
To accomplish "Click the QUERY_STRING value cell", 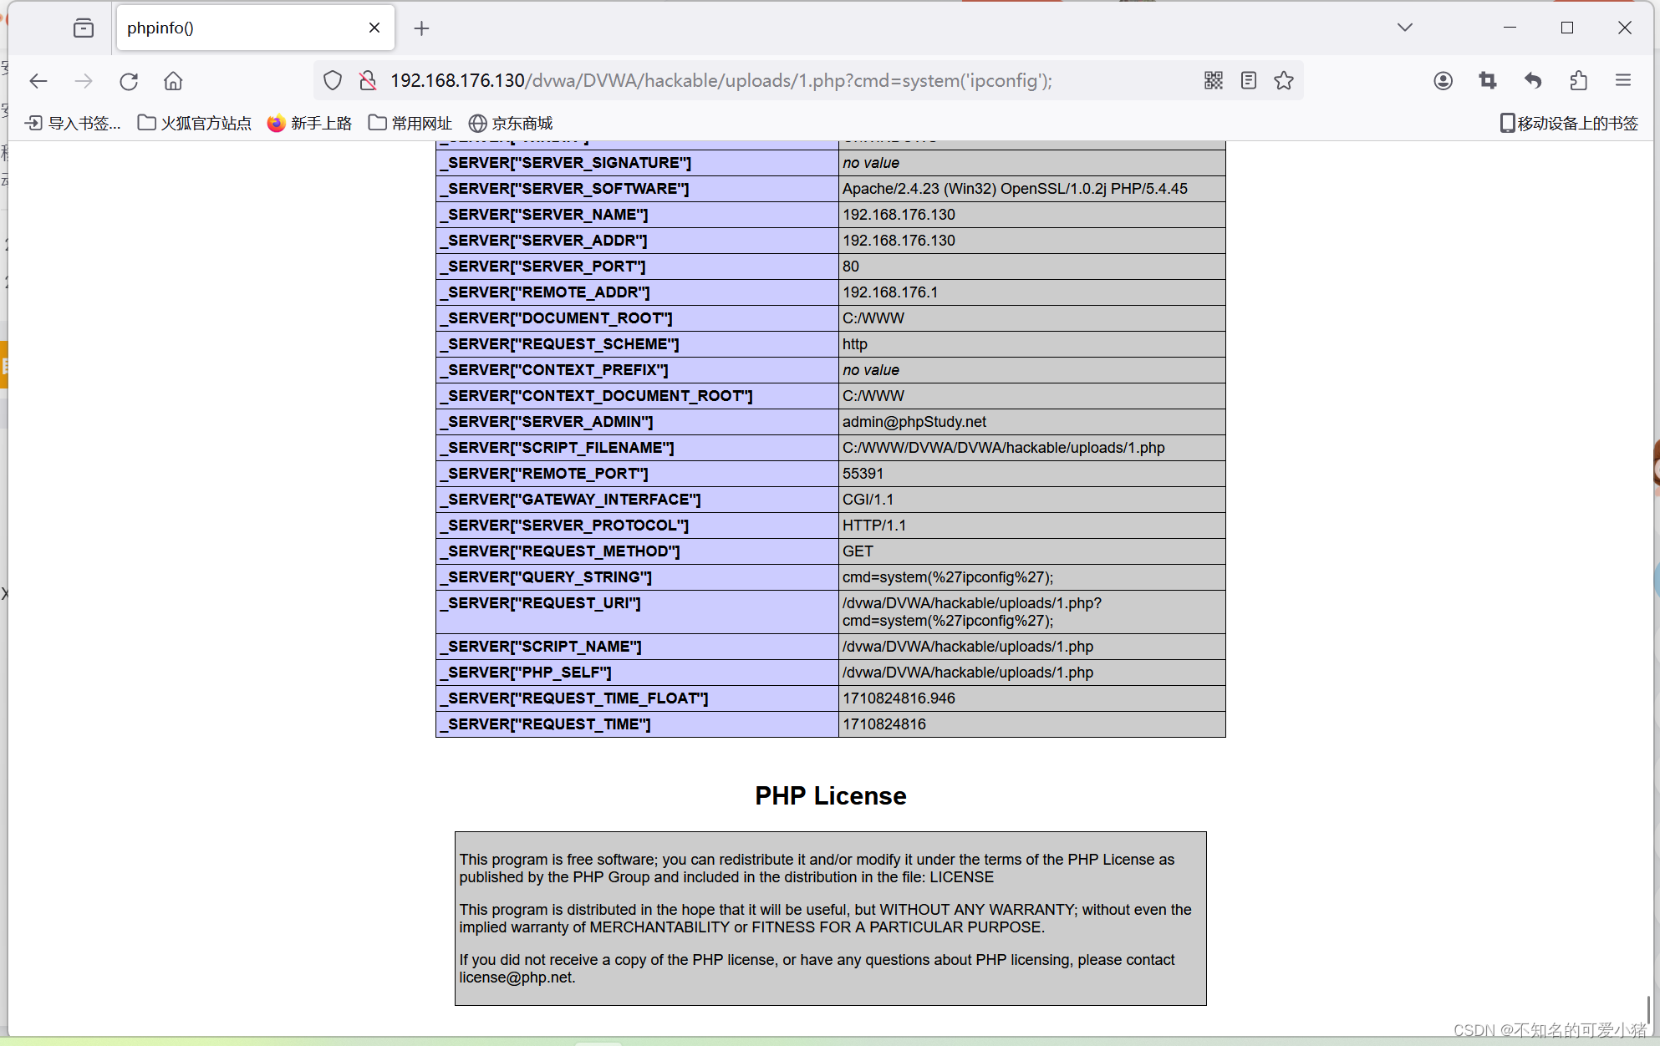I will tap(1031, 577).
